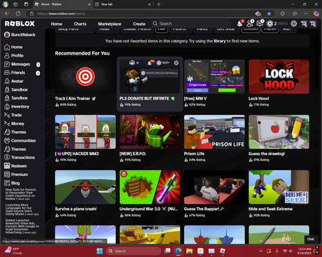This screenshot has height=257, width=322.
Task: Switch to the Charts tab
Action: coord(80,24)
